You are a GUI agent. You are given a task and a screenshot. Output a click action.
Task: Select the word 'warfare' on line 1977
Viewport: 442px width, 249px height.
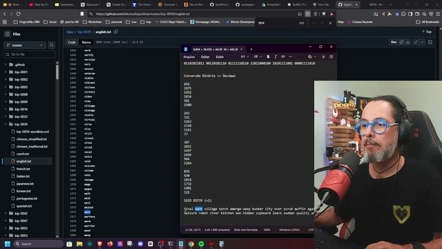click(x=89, y=217)
